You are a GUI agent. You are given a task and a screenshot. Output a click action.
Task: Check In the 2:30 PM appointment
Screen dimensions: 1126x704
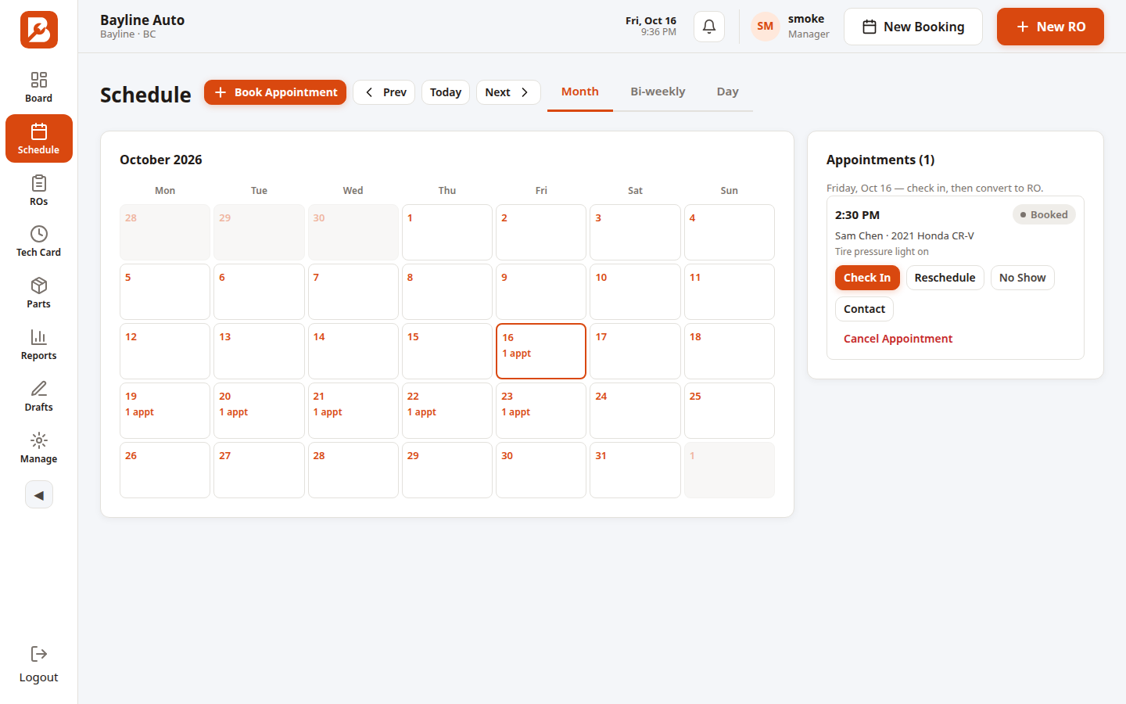pyautogui.click(x=867, y=278)
